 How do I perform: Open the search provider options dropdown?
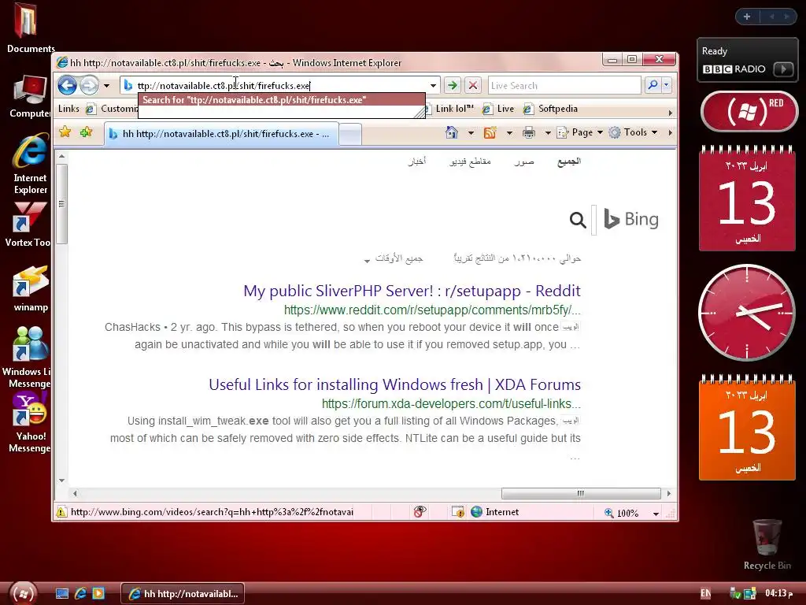666,85
